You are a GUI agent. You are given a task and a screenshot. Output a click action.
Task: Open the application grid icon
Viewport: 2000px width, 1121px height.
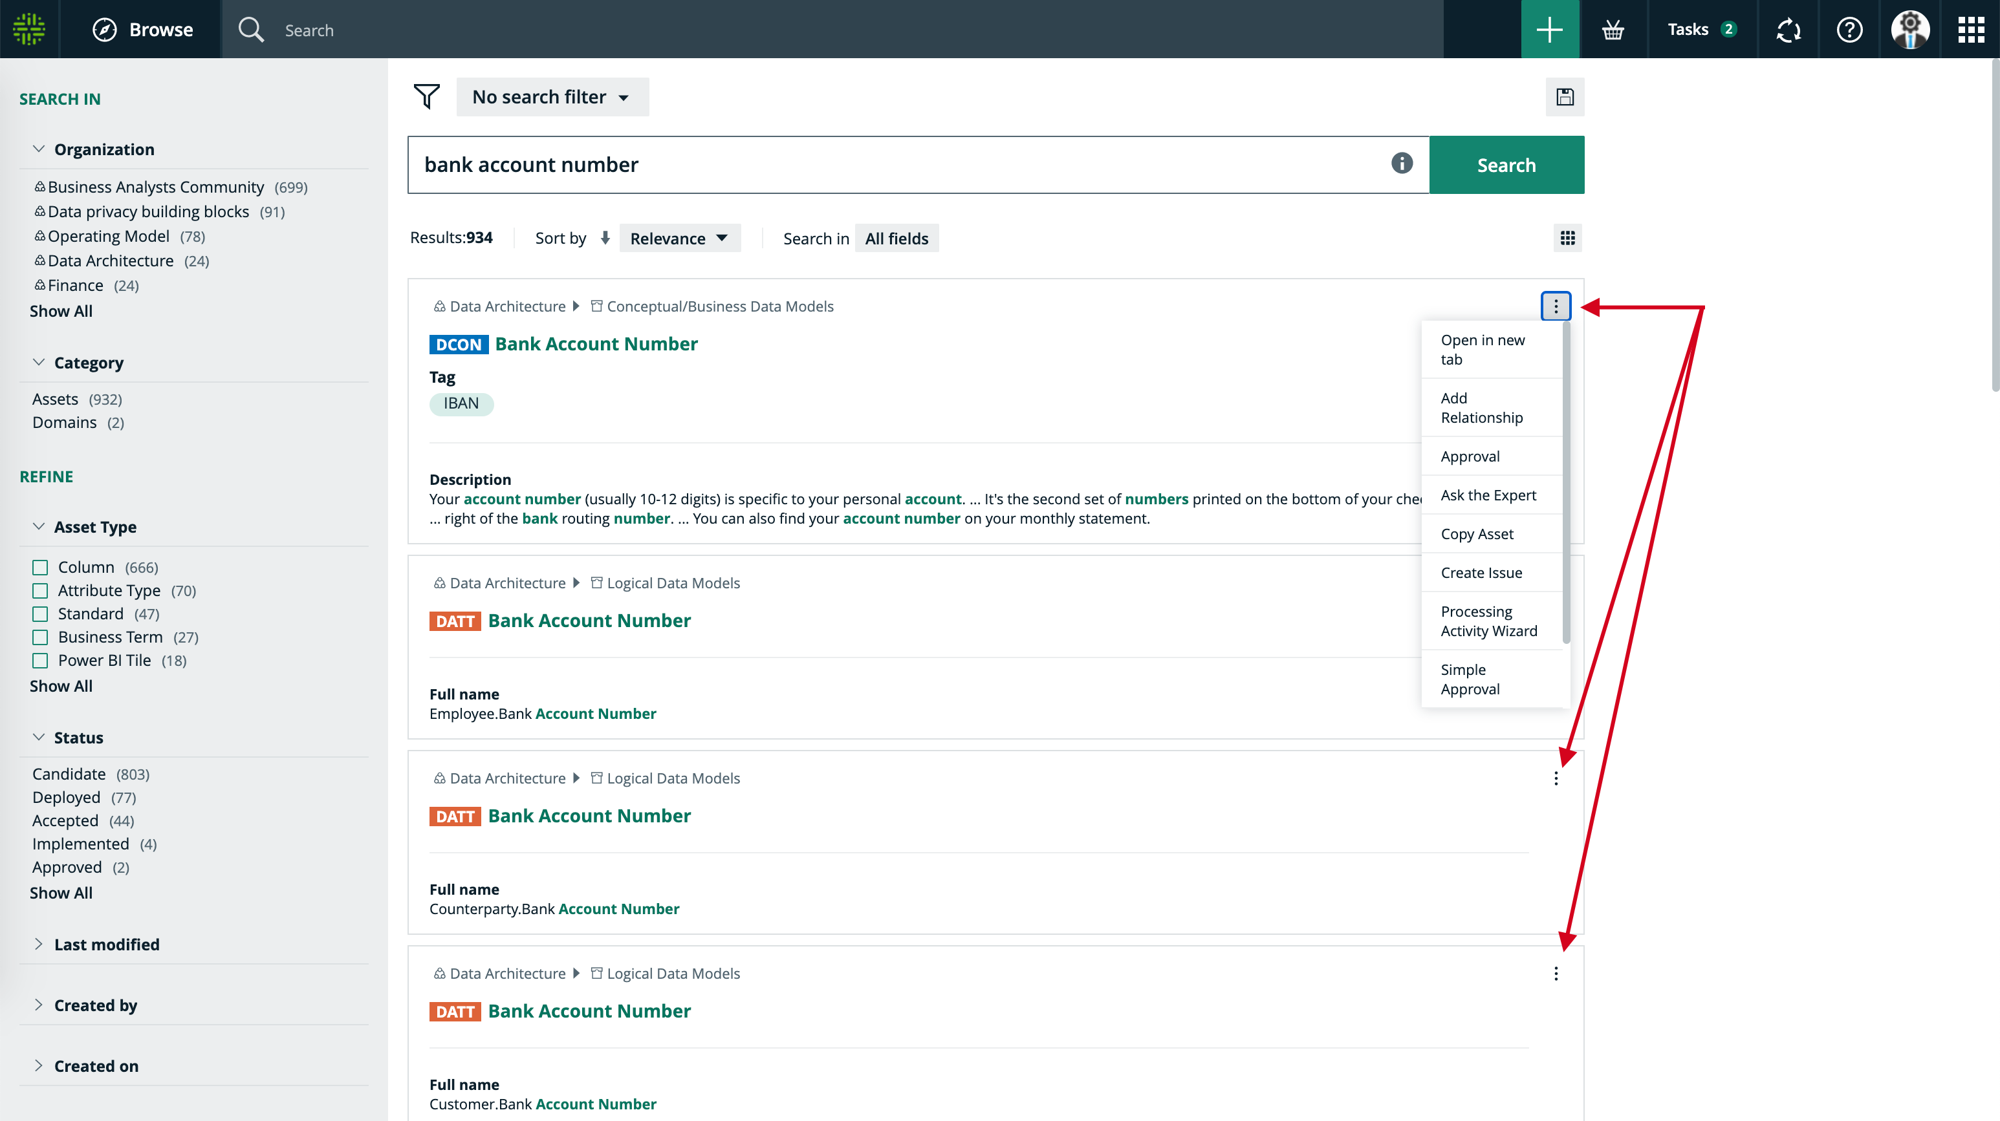(x=1970, y=30)
